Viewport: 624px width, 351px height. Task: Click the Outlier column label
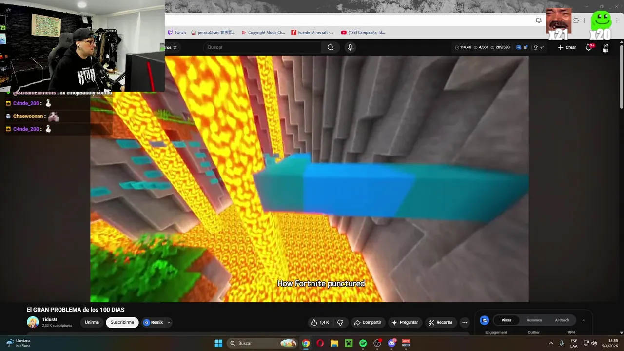[x=534, y=332]
